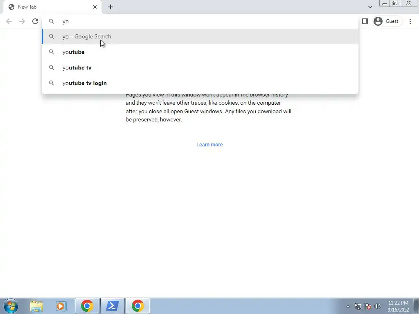Follow the Learn more link
The image size is (419, 314).
209,145
